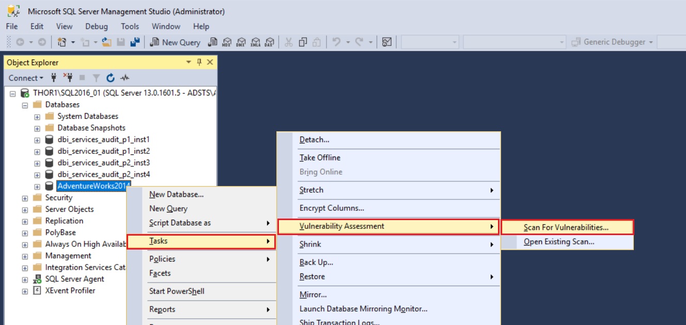Choose Scan For Vulnerabilities
686x325 pixels.
click(567, 227)
